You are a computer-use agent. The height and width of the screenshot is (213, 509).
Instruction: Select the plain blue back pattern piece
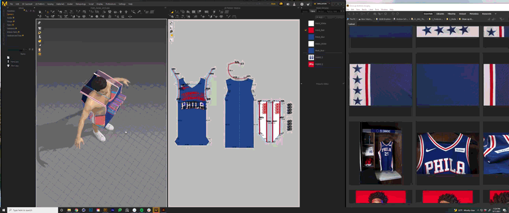(x=240, y=113)
